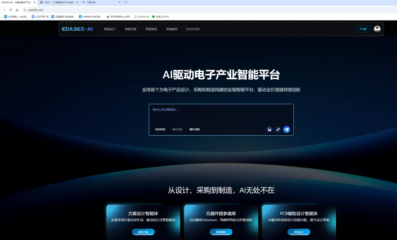Viewport: 397px width, 240px height.
Task: Click the EDA365·AI logo
Action: click(x=77, y=29)
